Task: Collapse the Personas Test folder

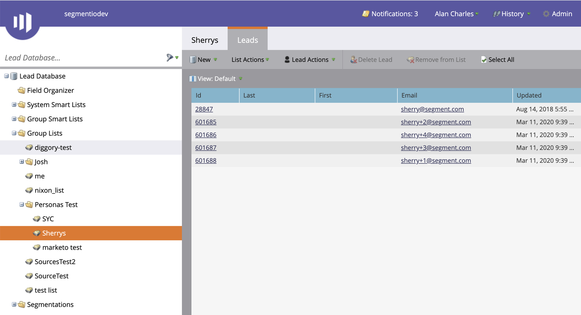Action: [x=21, y=205]
